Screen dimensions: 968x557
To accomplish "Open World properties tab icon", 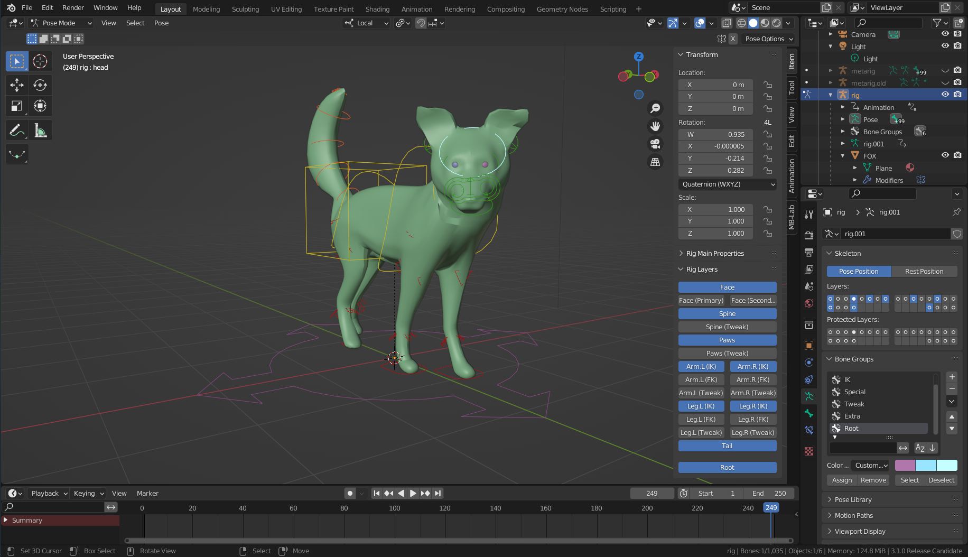I will 809,303.
